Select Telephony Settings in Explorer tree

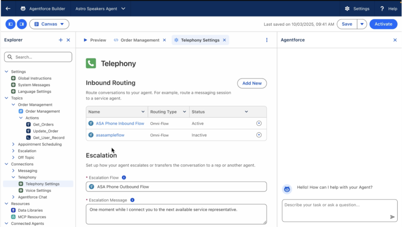pyautogui.click(x=38, y=184)
